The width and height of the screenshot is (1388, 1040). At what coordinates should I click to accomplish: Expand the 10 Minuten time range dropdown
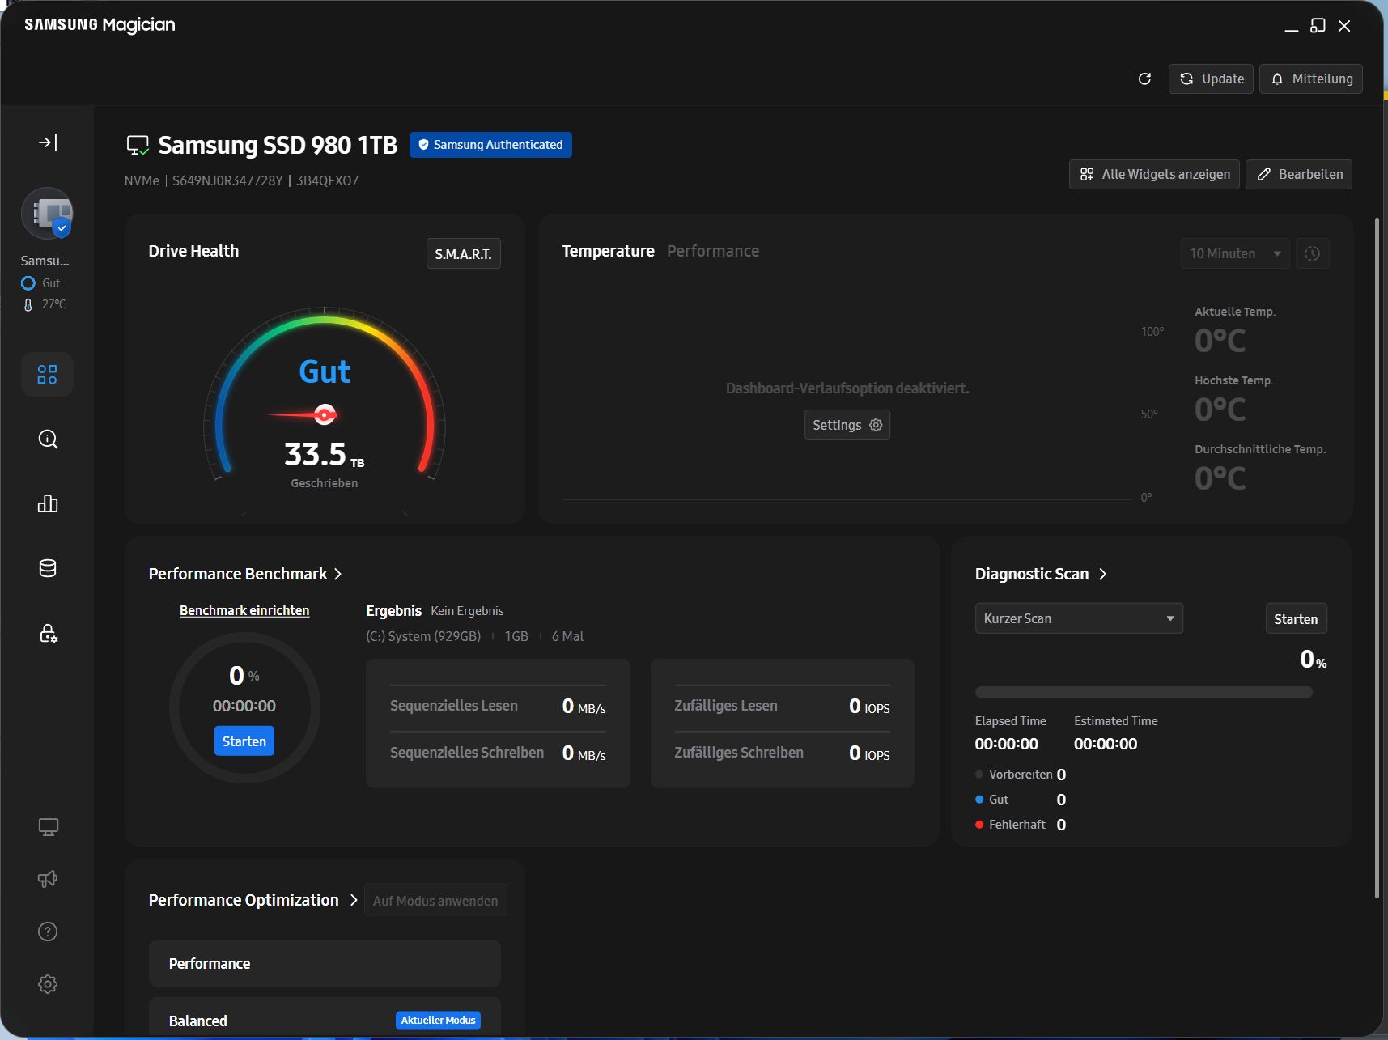[x=1234, y=253]
